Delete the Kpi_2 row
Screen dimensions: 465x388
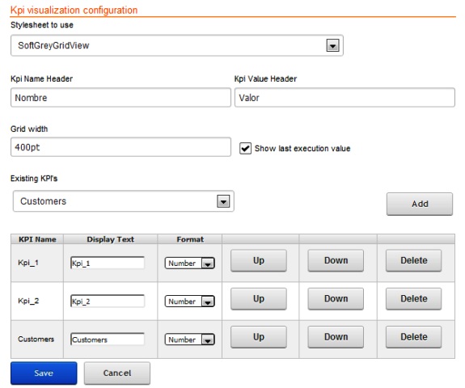414,299
